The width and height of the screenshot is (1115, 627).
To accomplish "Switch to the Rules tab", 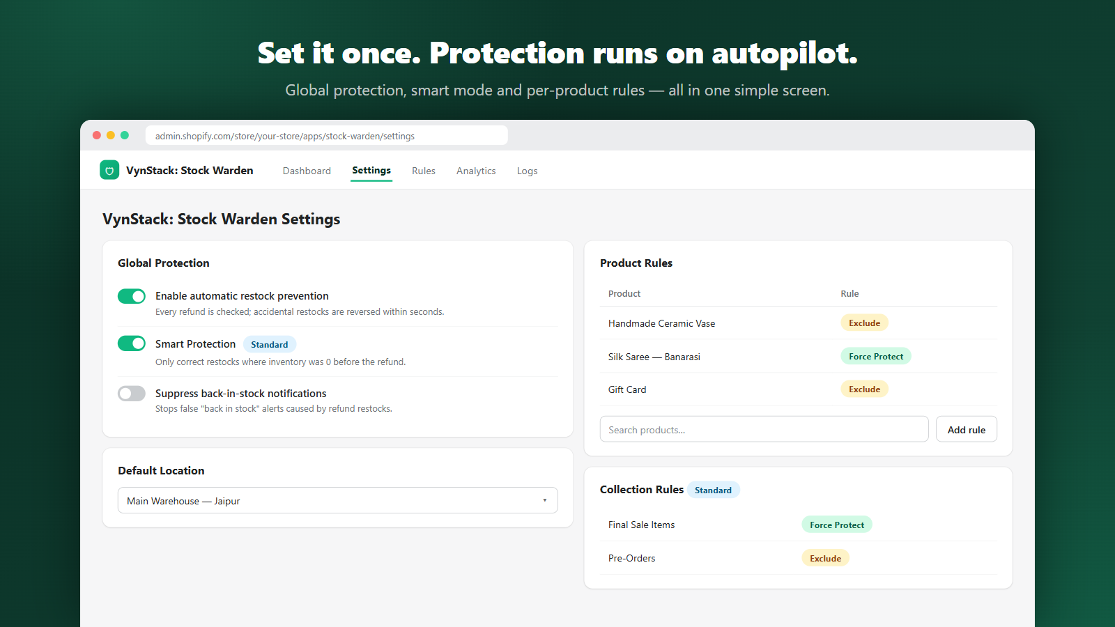I will (424, 171).
